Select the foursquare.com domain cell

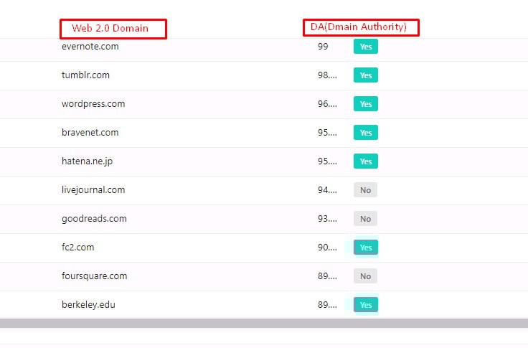(94, 276)
